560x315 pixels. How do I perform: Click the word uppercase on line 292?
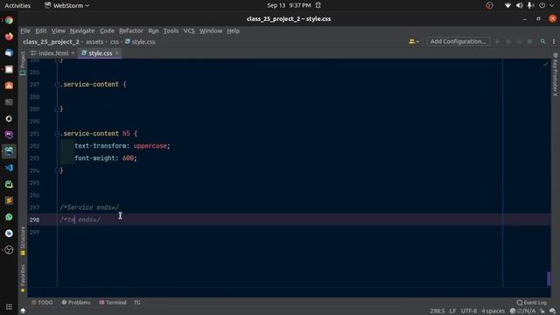click(x=150, y=146)
